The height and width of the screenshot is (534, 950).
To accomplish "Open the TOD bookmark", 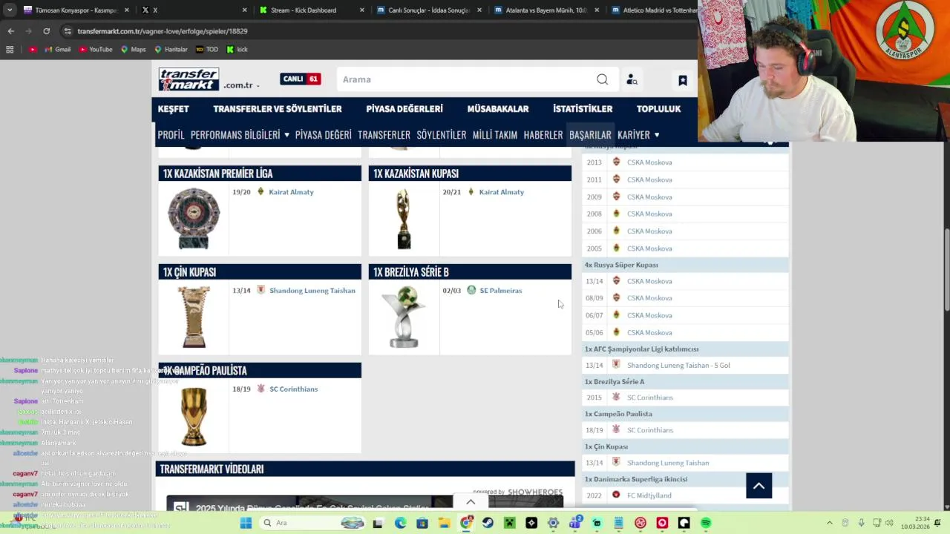I will [x=207, y=50].
